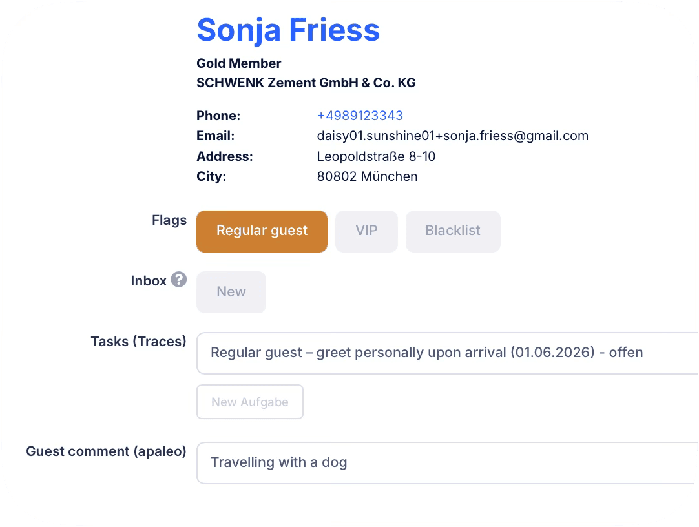Click the Inbox help question mark icon

pyautogui.click(x=179, y=280)
